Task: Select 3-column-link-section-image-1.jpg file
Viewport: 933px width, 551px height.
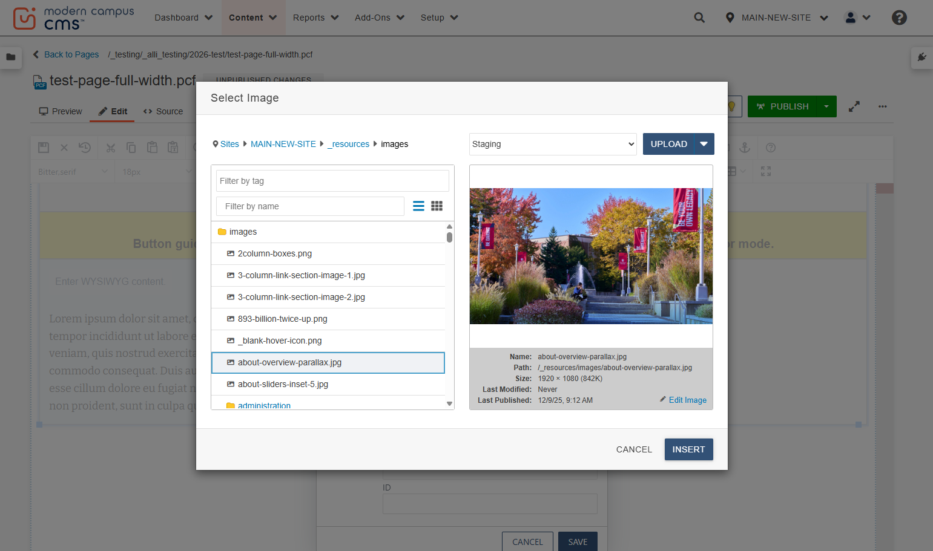Action: (328, 275)
